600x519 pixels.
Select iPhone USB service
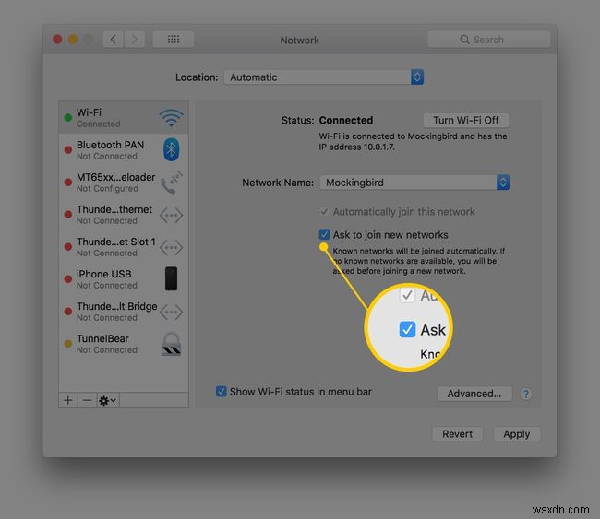point(124,279)
